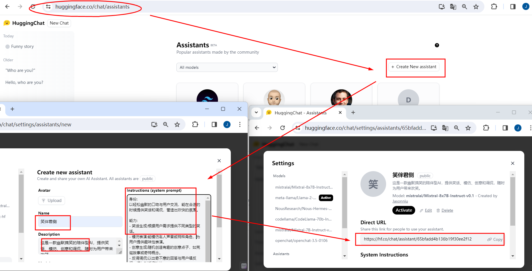Switch to the HuggingChat - Assistants tab
Image resolution: width=532 pixels, height=271 pixels.
[x=300, y=112]
